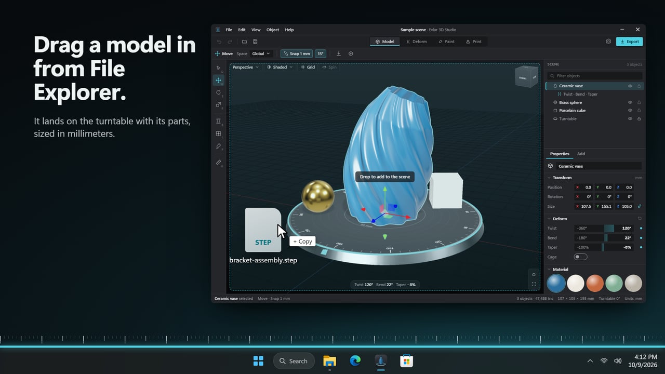Lock the Turntable object
665x374 pixels.
(x=639, y=119)
